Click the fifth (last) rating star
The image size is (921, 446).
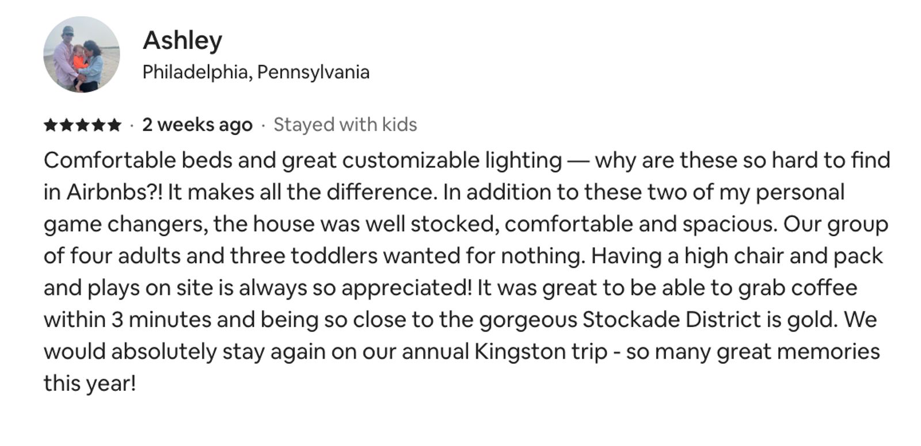[x=115, y=125]
